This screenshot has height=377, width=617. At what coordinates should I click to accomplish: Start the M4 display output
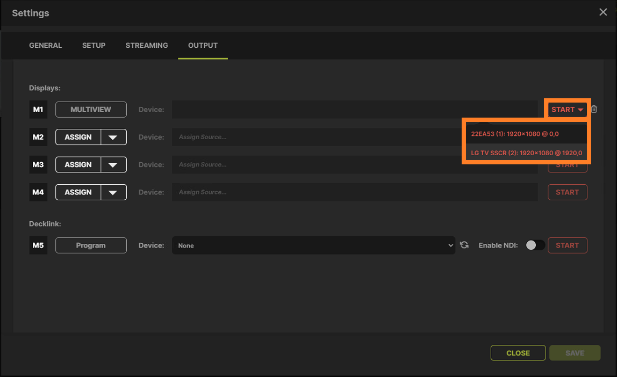(567, 192)
